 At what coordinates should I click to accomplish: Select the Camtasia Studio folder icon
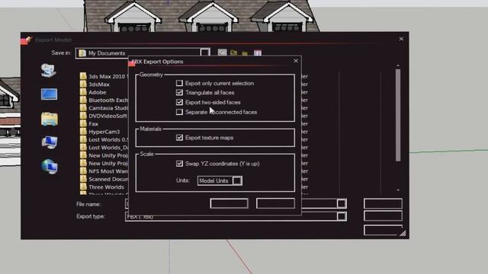click(83, 108)
